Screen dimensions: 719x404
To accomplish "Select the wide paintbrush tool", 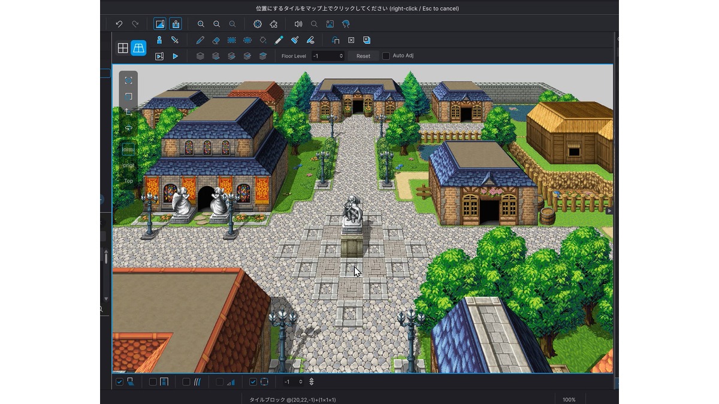I will [295, 40].
